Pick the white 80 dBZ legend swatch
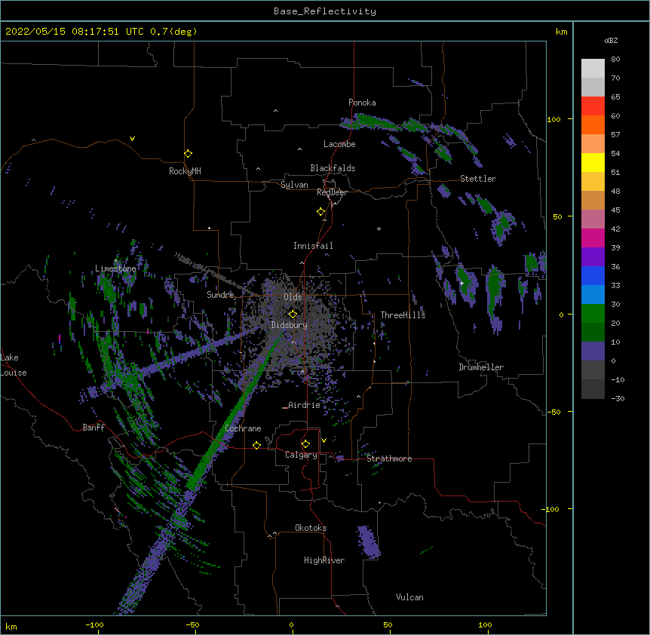650x635 pixels. pos(593,69)
